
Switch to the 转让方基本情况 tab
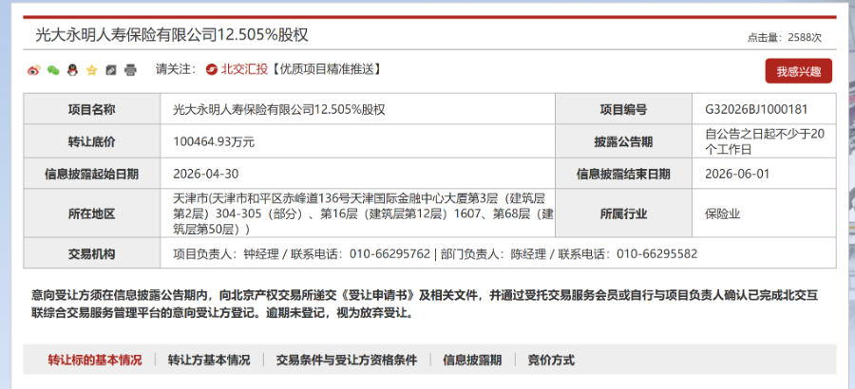point(209,361)
